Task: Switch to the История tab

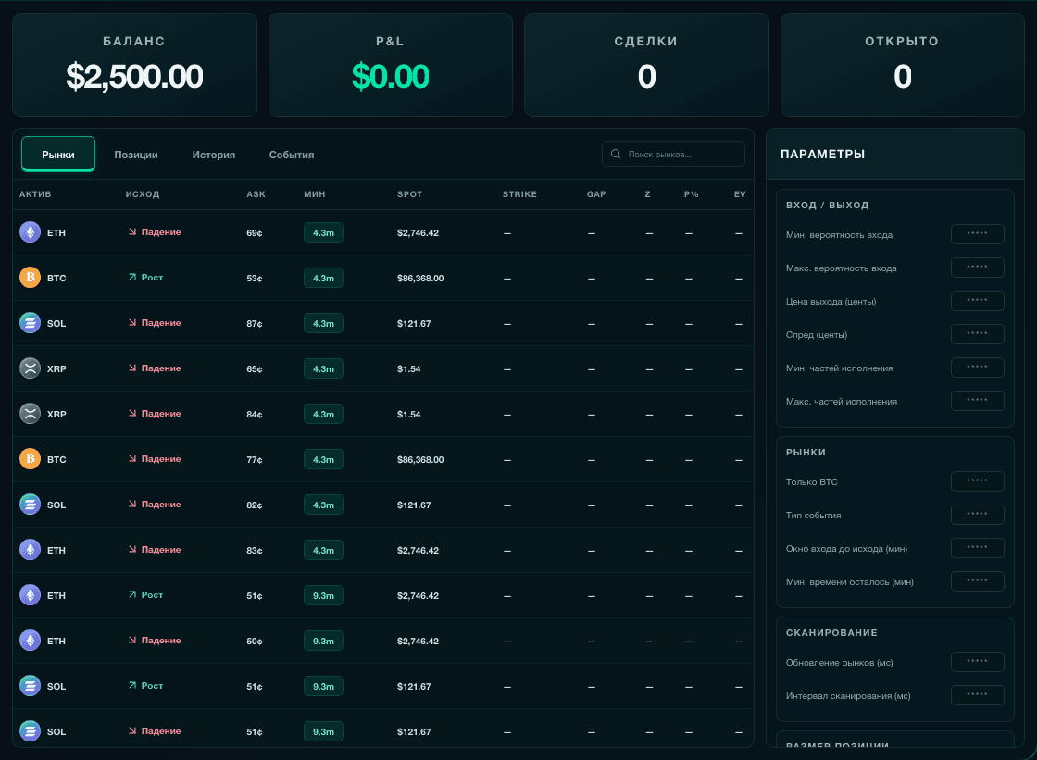Action: 214,154
